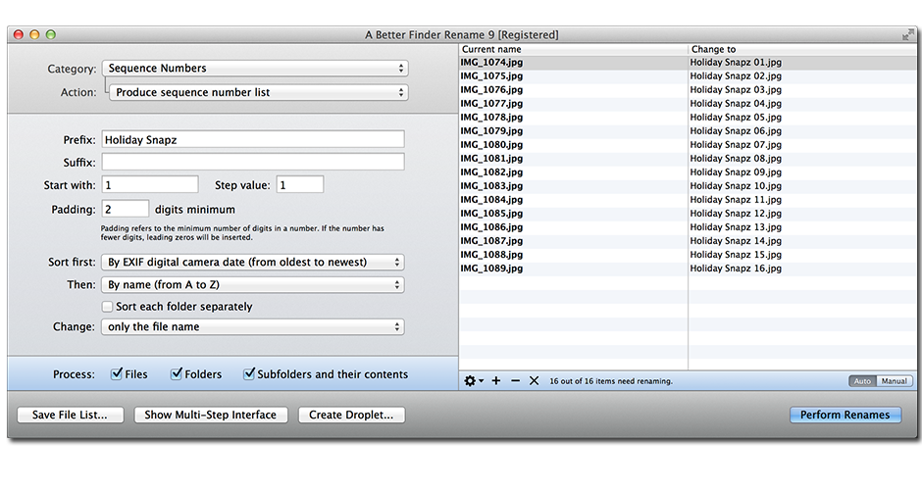The image size is (922, 490).
Task: Open the Category dropdown
Action: 255,69
